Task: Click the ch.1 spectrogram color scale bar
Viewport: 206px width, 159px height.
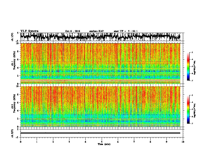Action: point(188,67)
